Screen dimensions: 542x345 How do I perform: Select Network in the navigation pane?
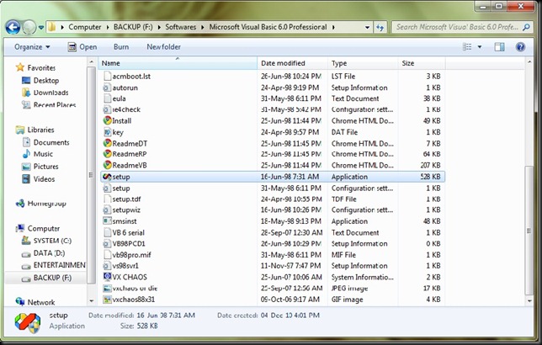(35, 302)
